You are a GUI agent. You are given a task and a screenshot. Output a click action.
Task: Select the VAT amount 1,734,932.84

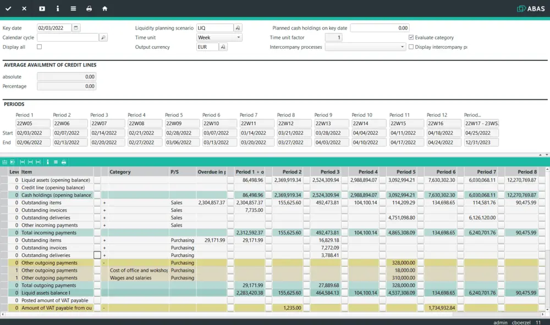pos(441,308)
